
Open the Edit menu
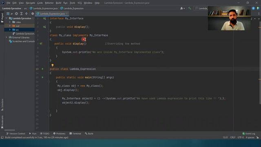15,3
